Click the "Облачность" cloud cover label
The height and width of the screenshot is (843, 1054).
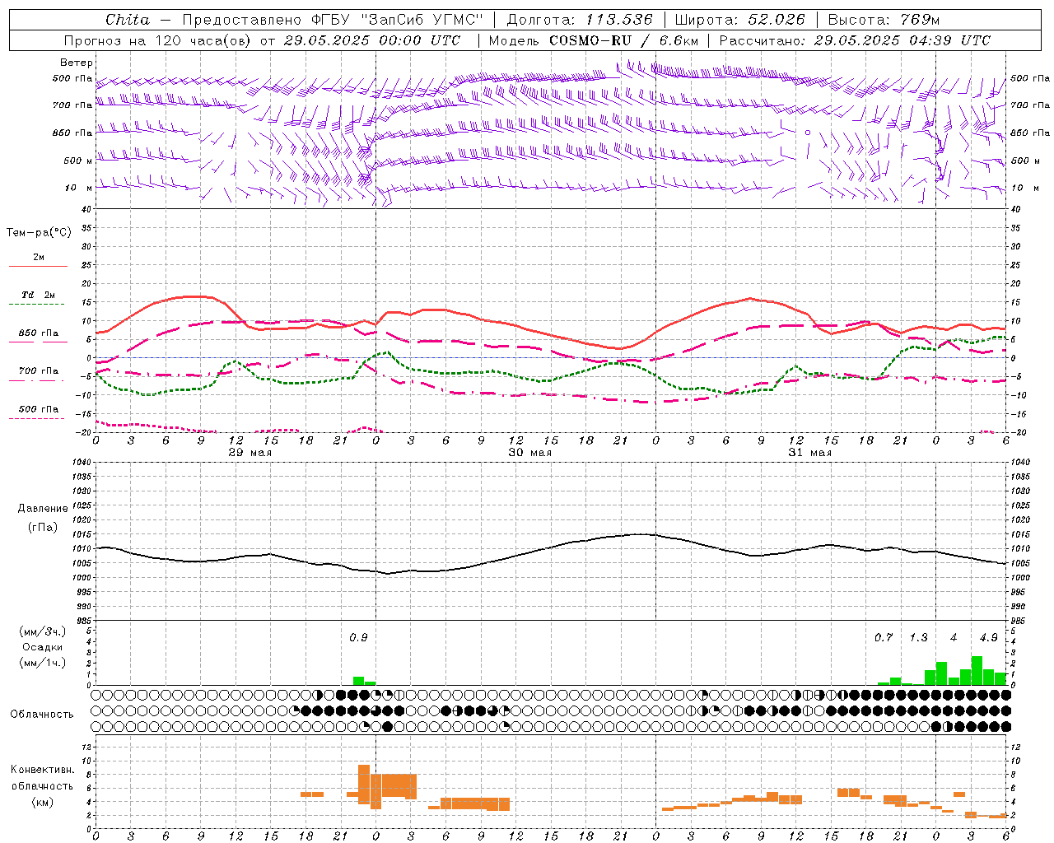pyautogui.click(x=41, y=714)
